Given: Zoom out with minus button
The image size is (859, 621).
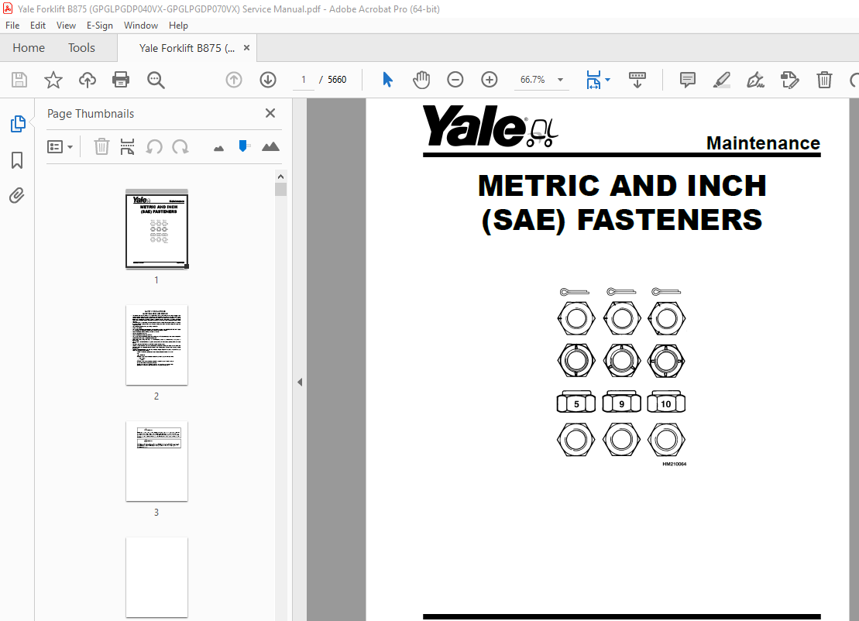Looking at the screenshot, I should tap(455, 80).
